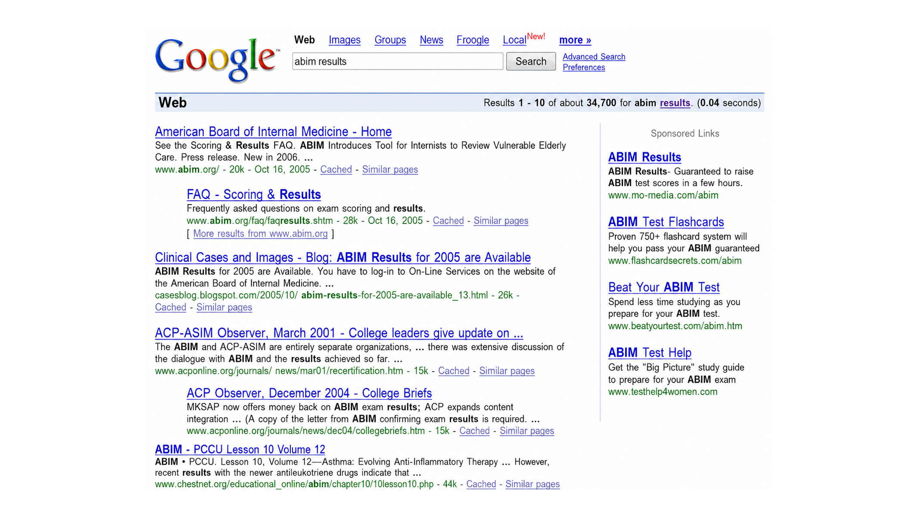The width and height of the screenshot is (919, 517).
Task: Open Cached copy of collegebriefs.htm result
Action: 474,431
